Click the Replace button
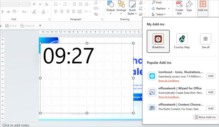The height and width of the screenshot is (127, 219). point(159,8)
